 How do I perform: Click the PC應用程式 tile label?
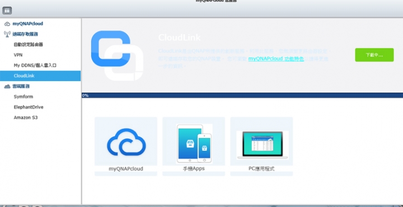[x=261, y=169]
